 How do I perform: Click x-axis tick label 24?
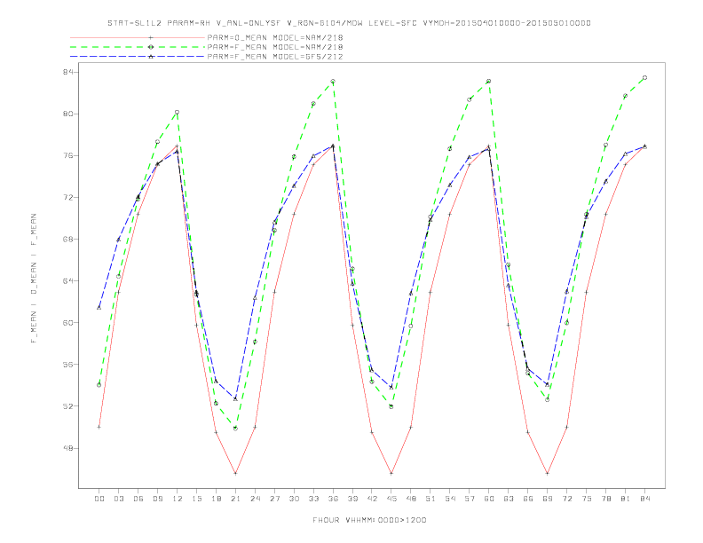(x=255, y=499)
